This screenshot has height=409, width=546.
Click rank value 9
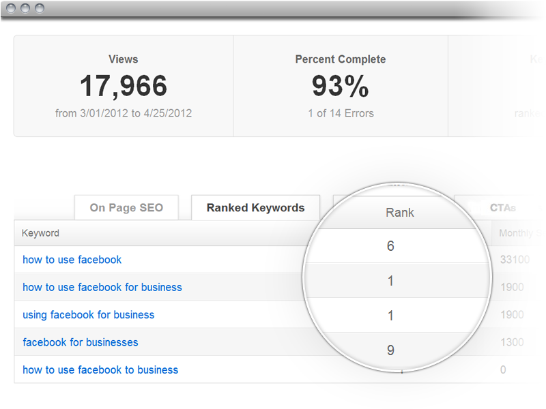click(390, 350)
